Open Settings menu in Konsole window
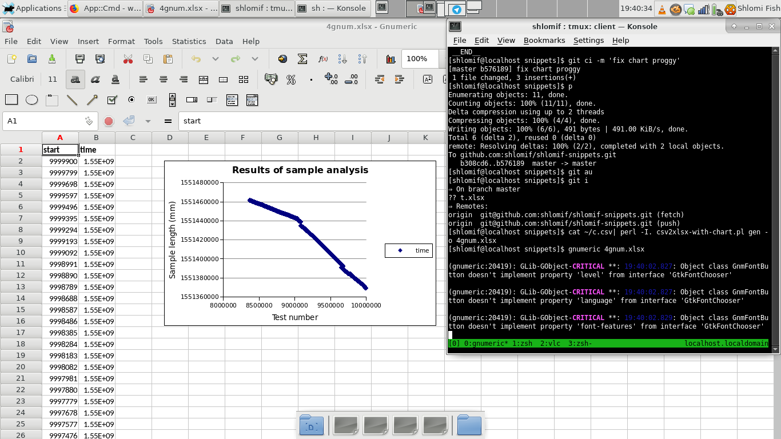Image resolution: width=781 pixels, height=439 pixels. coord(588,40)
